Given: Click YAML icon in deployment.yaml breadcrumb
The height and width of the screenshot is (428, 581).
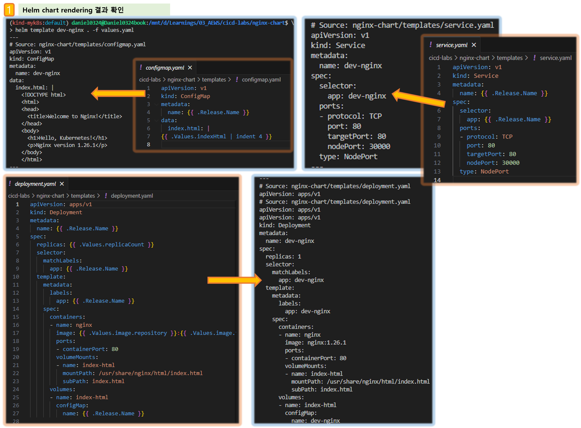Looking at the screenshot, I should [106, 196].
